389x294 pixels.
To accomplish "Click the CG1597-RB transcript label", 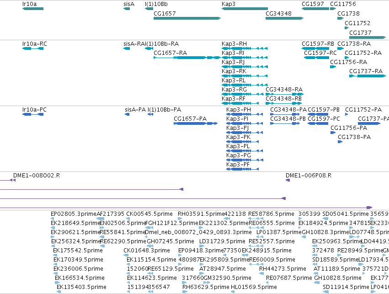I will [x=318, y=44].
